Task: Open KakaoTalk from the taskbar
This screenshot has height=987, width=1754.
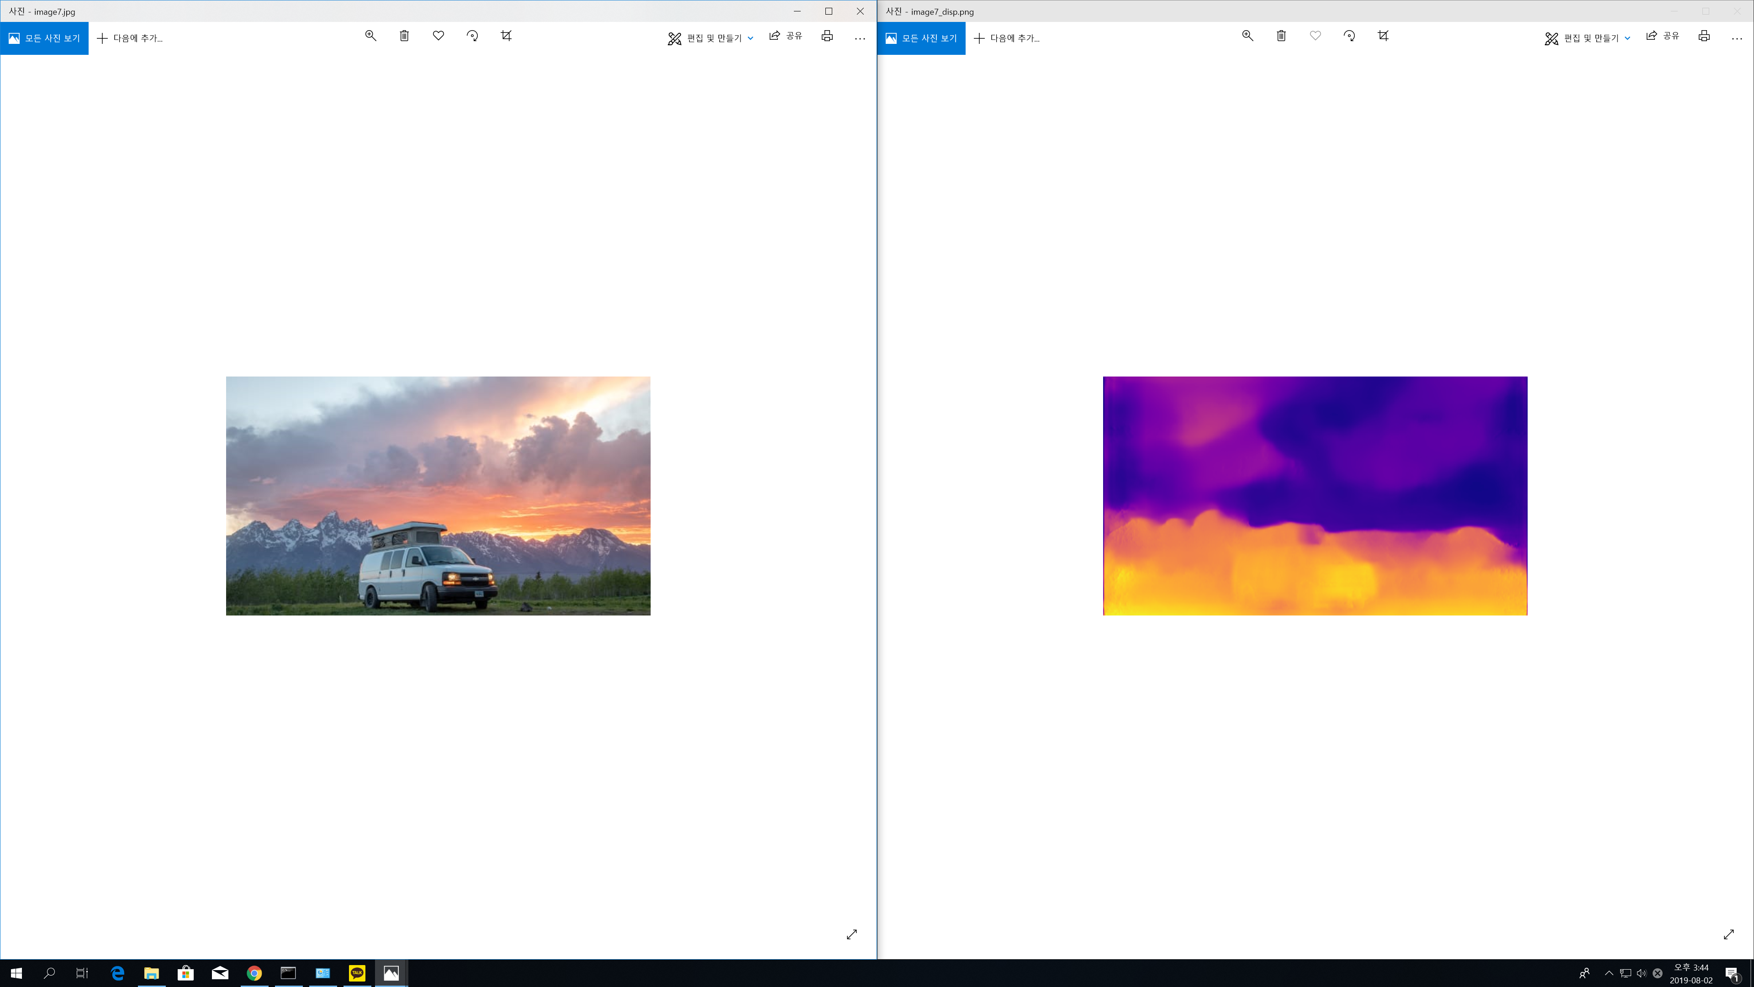Action: [357, 973]
